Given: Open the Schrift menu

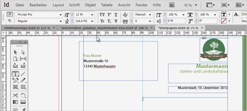Looking at the screenshot, I should tap(74, 5).
